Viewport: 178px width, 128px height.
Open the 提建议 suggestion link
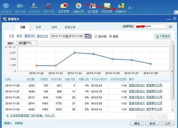[8, 123]
